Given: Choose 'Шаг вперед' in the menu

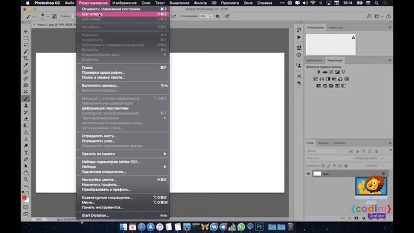Looking at the screenshot, I should coord(123,14).
